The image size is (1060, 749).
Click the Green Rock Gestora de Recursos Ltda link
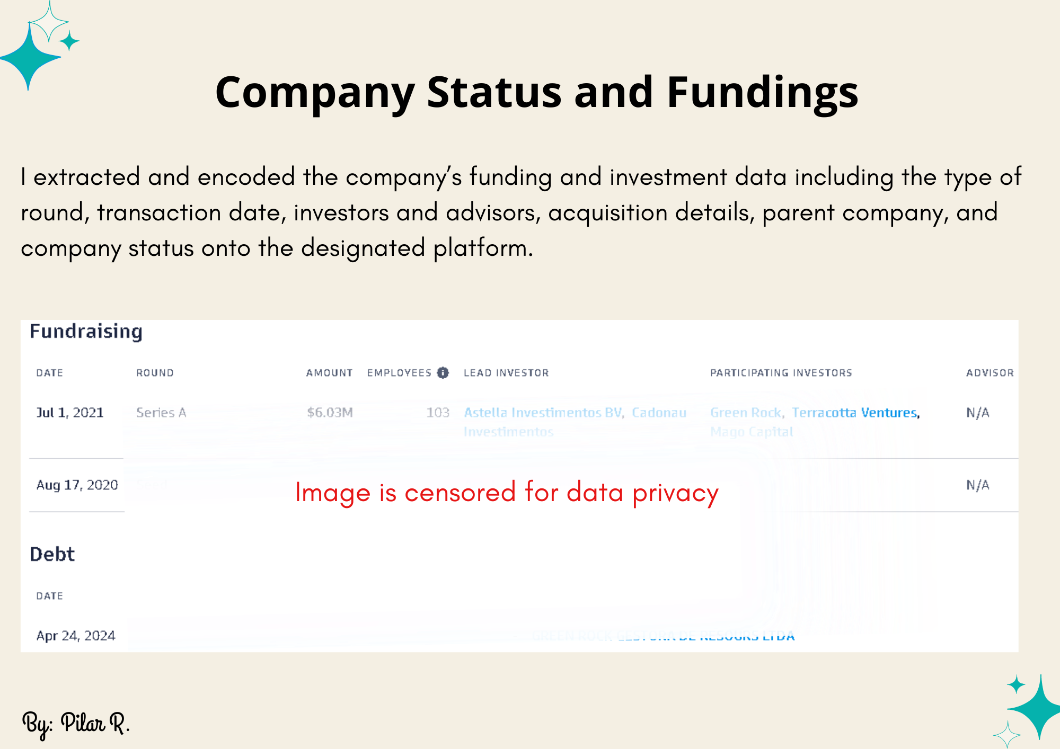(x=663, y=636)
